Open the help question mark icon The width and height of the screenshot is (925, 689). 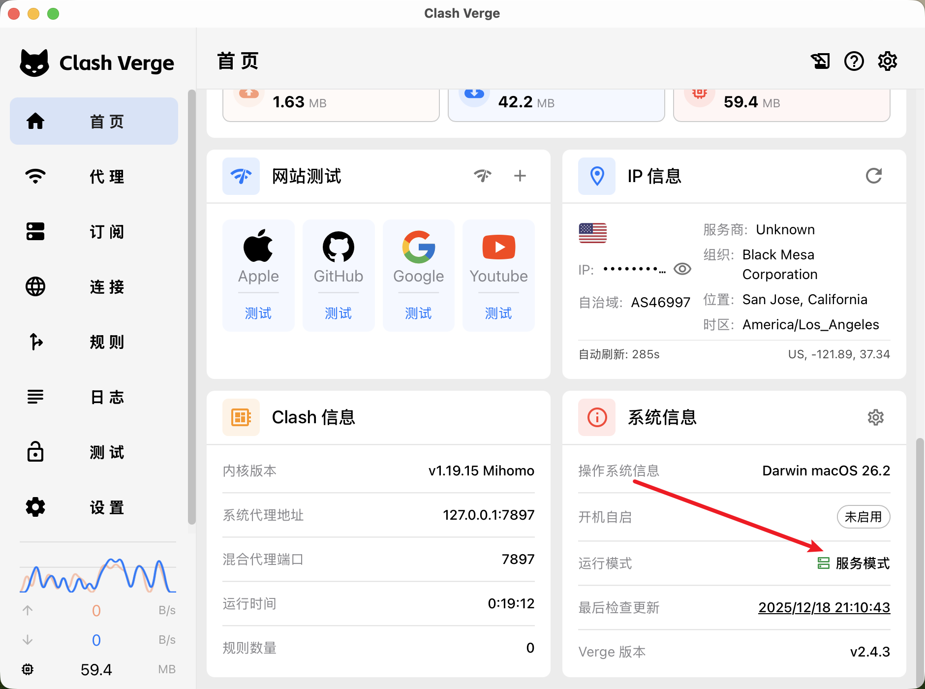pos(854,62)
